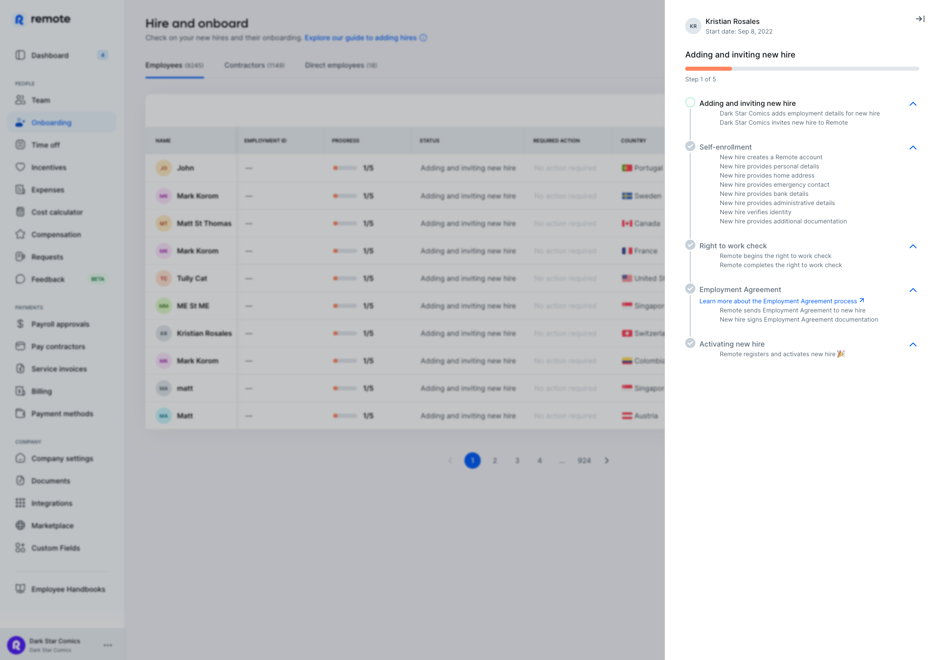Click the Marketplace globe icon

(x=20, y=525)
